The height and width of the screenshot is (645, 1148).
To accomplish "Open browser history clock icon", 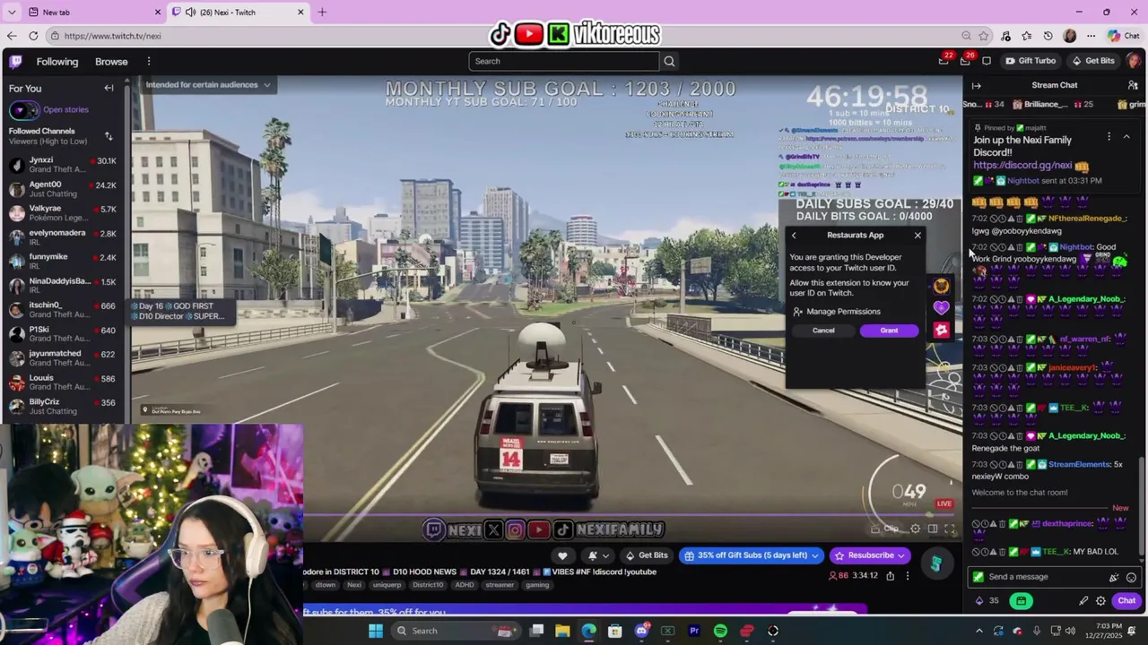I will coord(1048,36).
